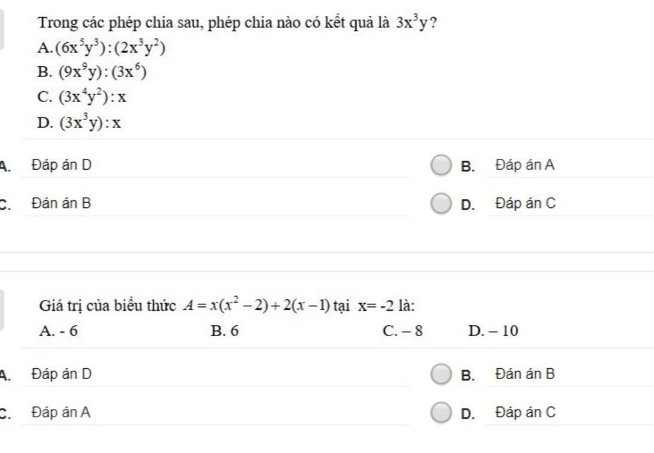This screenshot has height=453, width=654.
Task: Click bold 'D.' letter label in first question
Action: (x=468, y=205)
